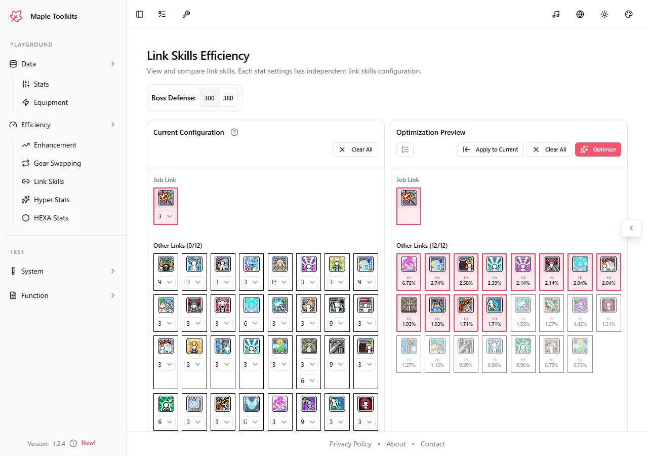Screen dimensions: 648x456
Task: Click the music note icon
Action: tap(556, 14)
